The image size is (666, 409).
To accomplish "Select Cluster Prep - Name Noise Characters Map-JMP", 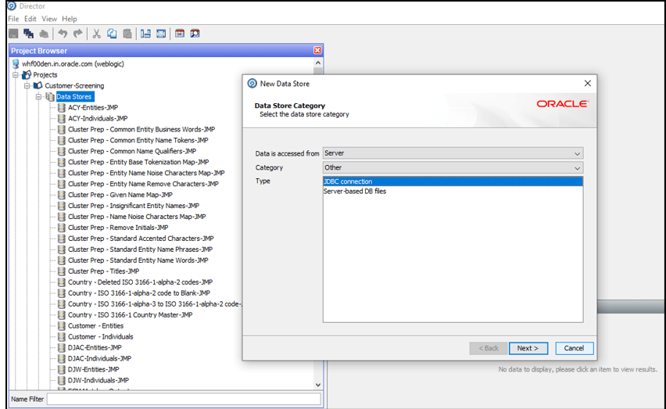I will (137, 217).
